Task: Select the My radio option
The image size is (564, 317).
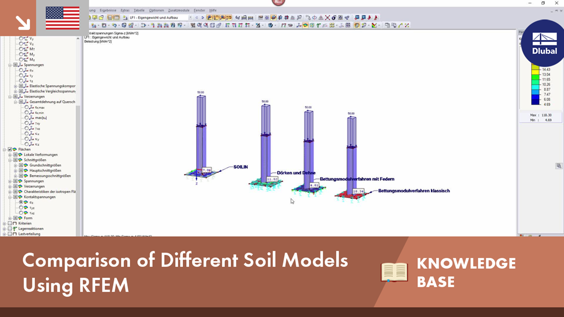Action: [x=21, y=54]
